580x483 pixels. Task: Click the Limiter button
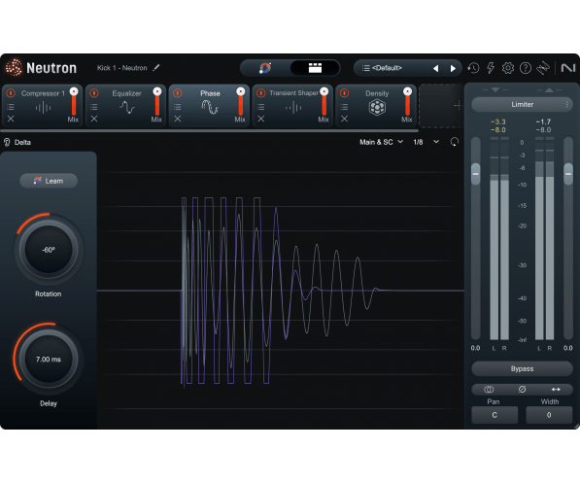pos(523,105)
